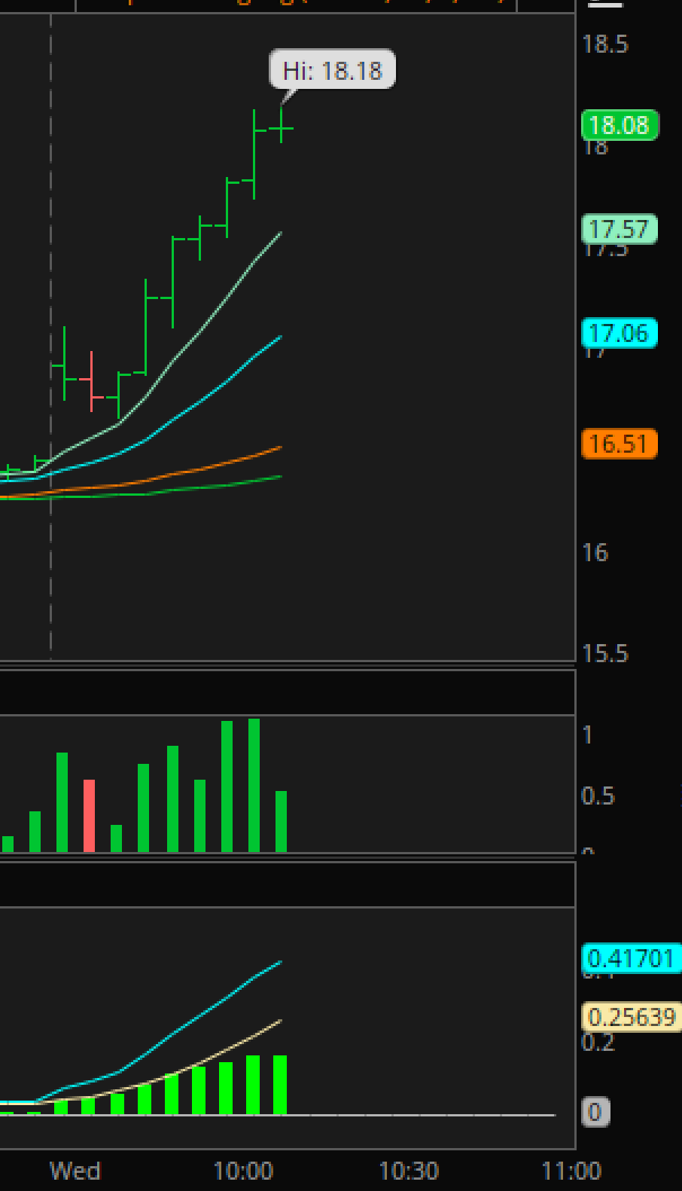This screenshot has width=682, height=1191.
Task: Click the yellow 0.25639 study value label
Action: point(631,1017)
